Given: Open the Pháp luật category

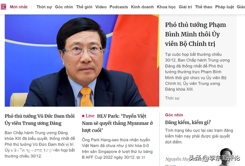Looking at the screenshot, I should coord(225,7).
